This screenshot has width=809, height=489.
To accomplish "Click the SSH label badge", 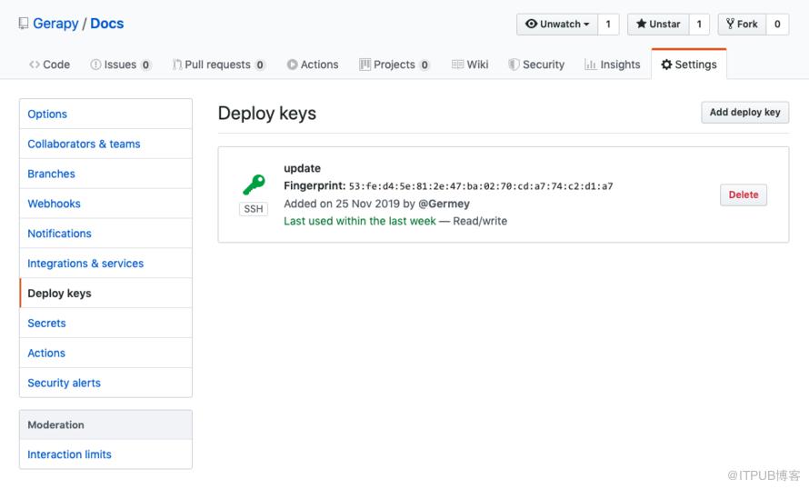I will point(254,209).
